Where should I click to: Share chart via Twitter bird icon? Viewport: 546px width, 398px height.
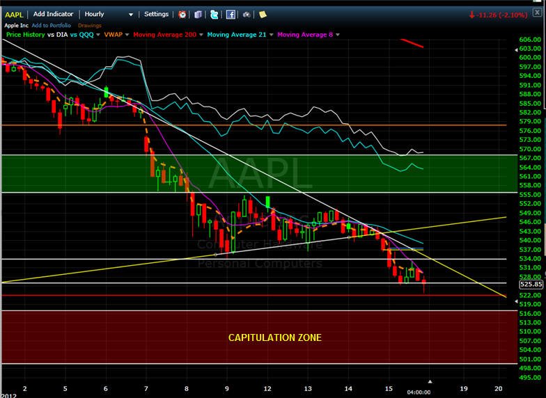(x=214, y=14)
